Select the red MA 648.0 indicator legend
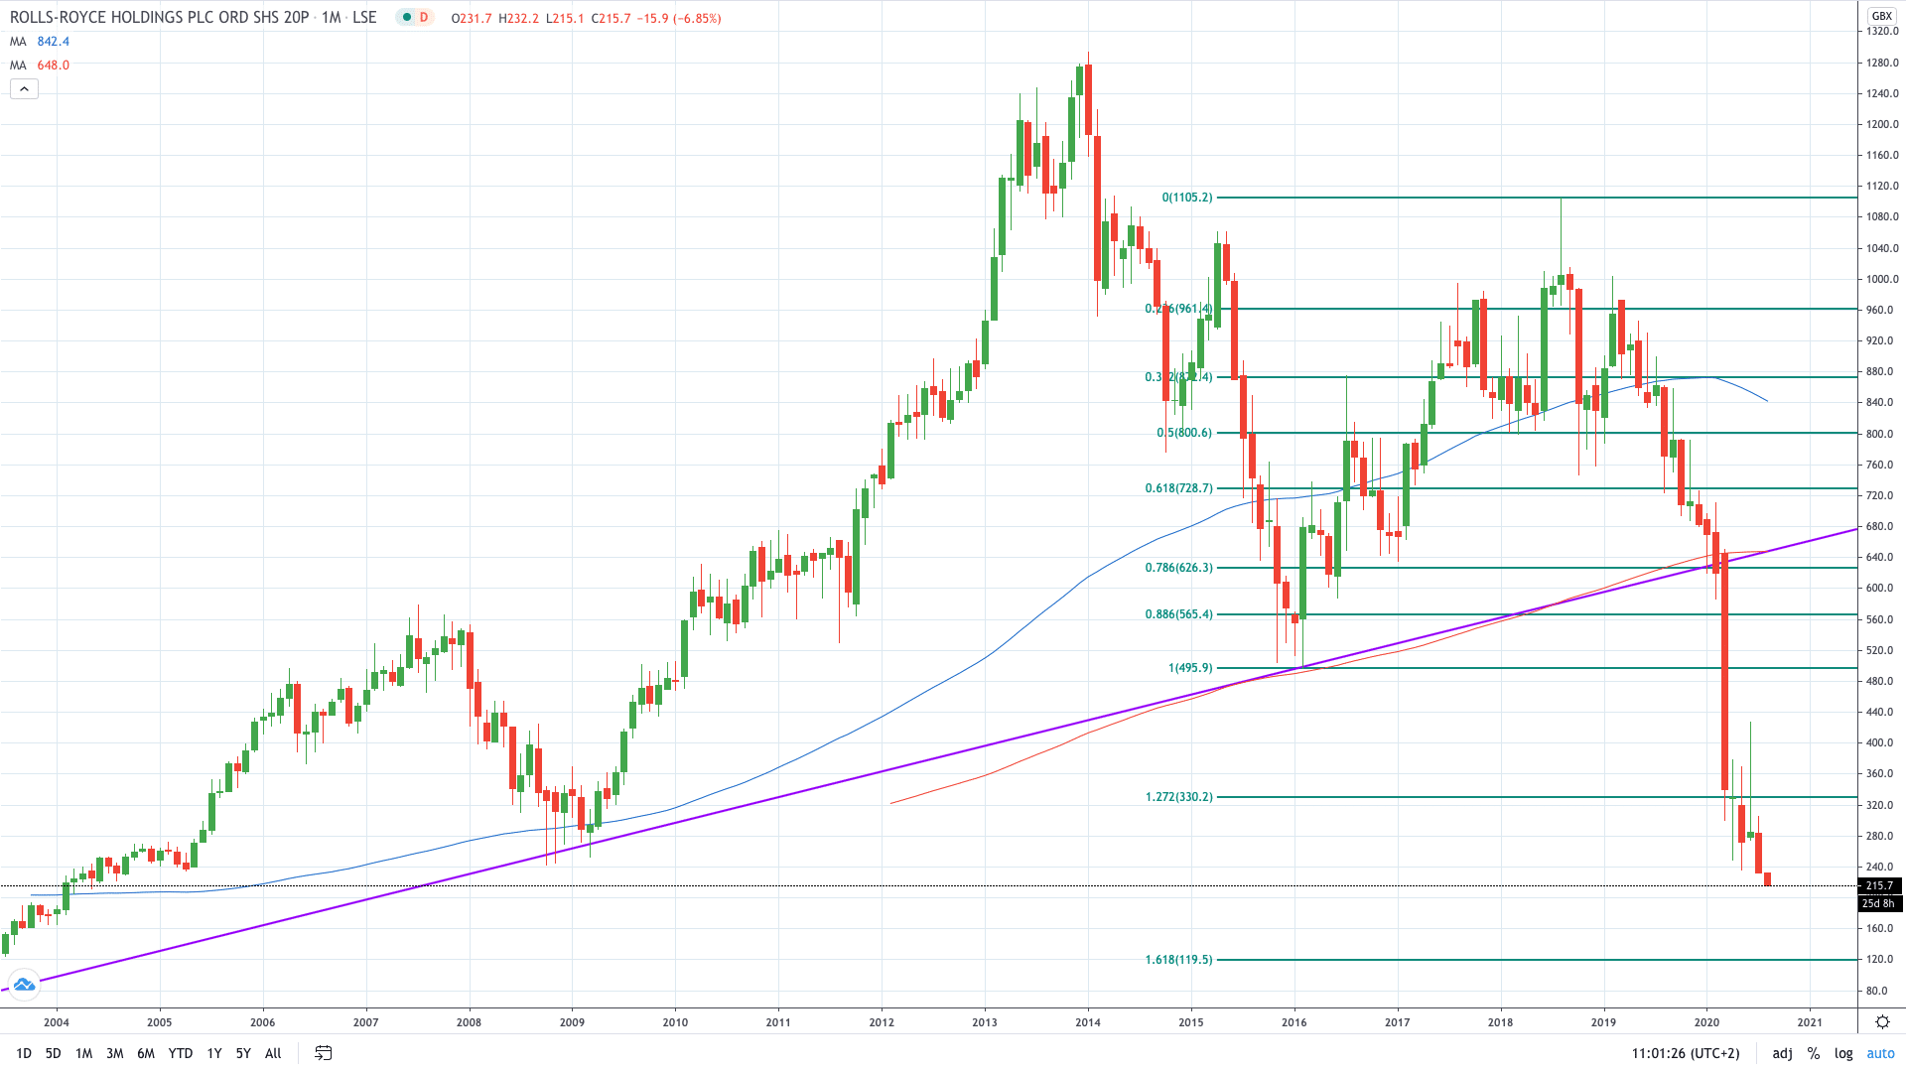Screen dimensions: 1906x1072 coord(40,66)
